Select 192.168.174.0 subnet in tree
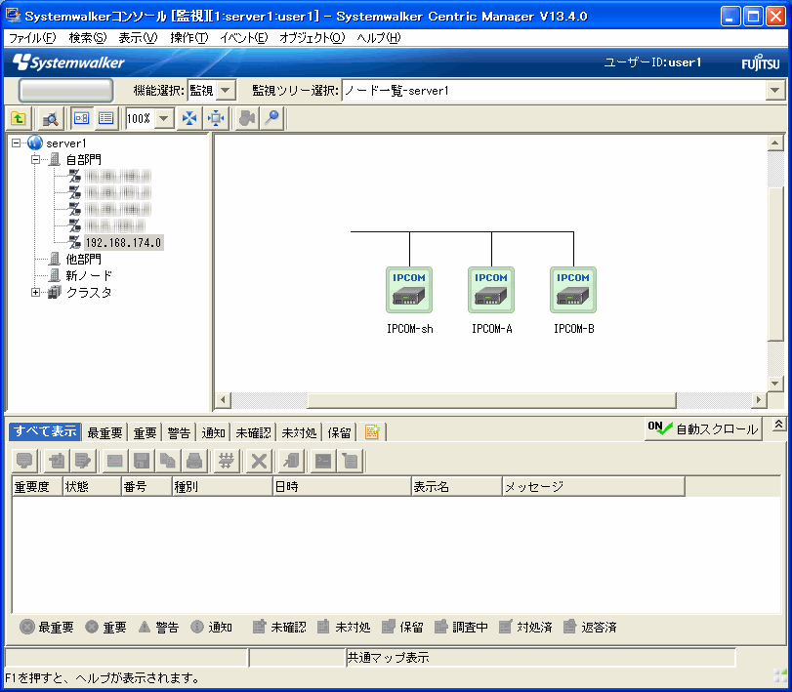The width and height of the screenshot is (792, 692). coord(123,243)
